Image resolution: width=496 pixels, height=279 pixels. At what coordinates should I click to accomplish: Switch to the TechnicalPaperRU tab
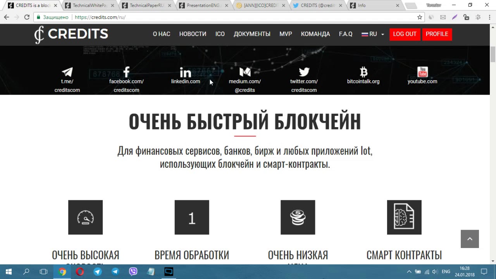(146, 5)
